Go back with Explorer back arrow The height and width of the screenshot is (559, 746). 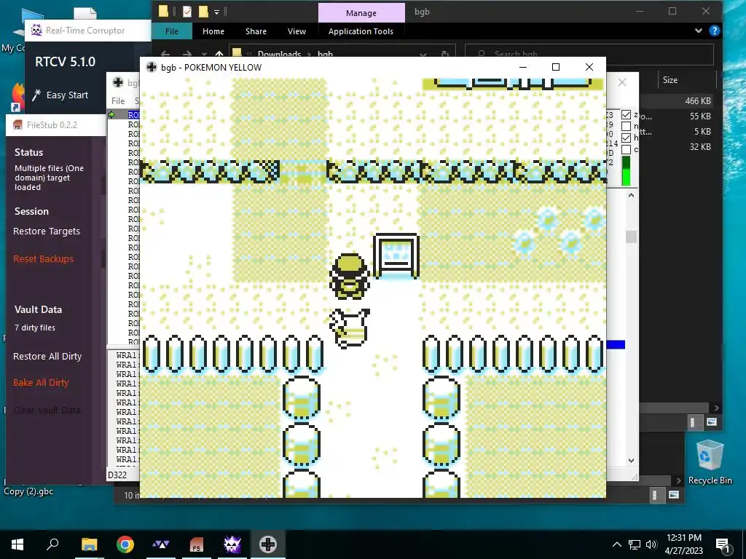(x=165, y=54)
